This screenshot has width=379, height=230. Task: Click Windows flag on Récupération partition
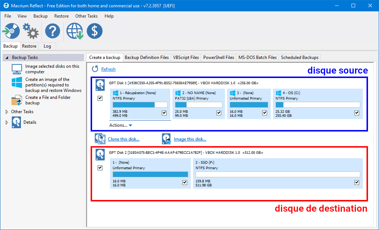116,93
